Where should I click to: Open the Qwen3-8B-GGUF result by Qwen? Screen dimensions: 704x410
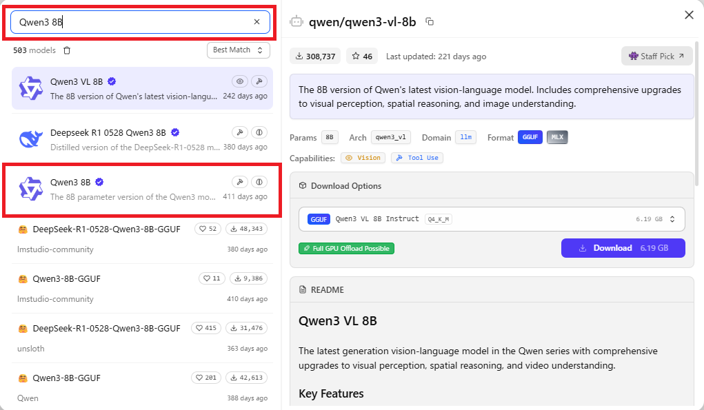pyautogui.click(x=142, y=387)
